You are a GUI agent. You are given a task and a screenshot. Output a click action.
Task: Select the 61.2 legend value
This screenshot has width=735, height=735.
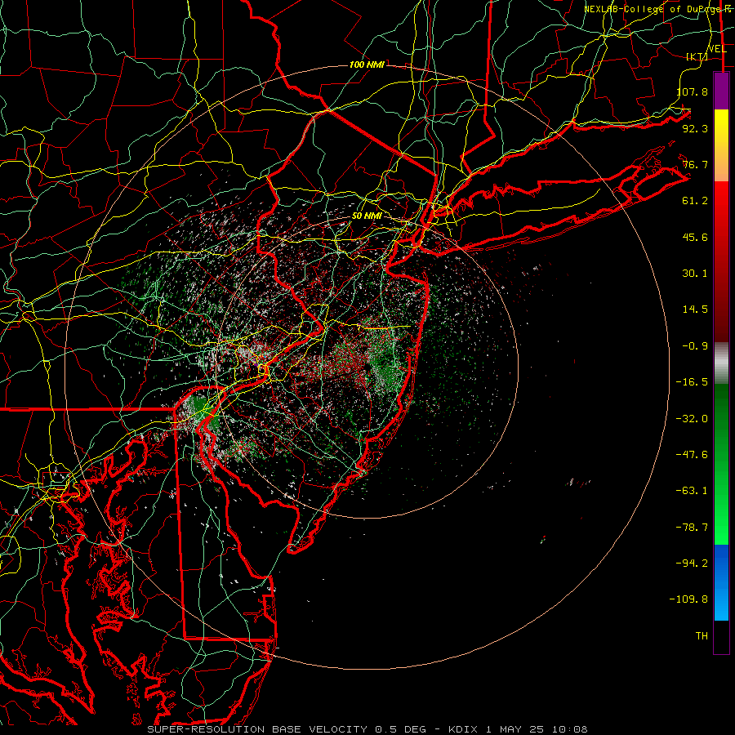[x=695, y=201]
